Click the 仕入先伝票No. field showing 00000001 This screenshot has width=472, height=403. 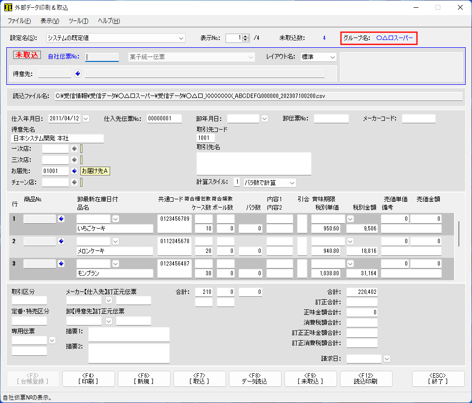(x=164, y=118)
